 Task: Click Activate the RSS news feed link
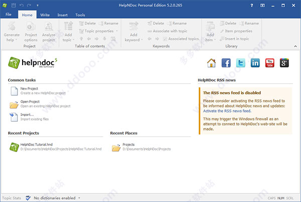tap(227, 111)
